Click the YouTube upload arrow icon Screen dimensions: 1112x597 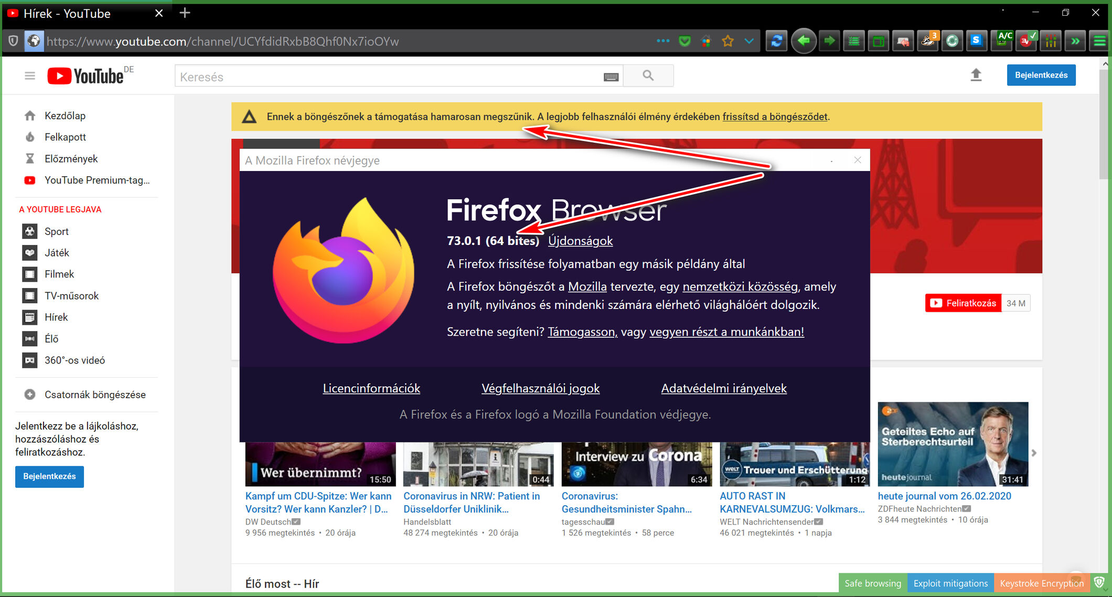pyautogui.click(x=976, y=75)
